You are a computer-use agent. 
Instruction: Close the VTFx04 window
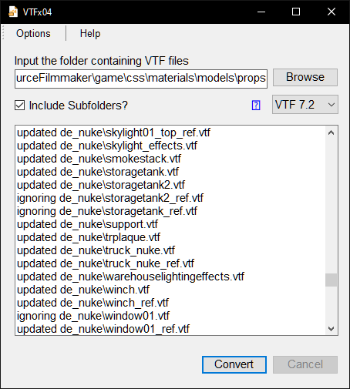click(x=331, y=12)
